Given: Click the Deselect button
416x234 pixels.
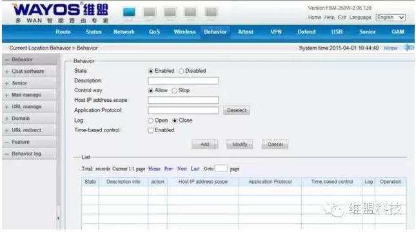Looking at the screenshot, I should pos(237,110).
